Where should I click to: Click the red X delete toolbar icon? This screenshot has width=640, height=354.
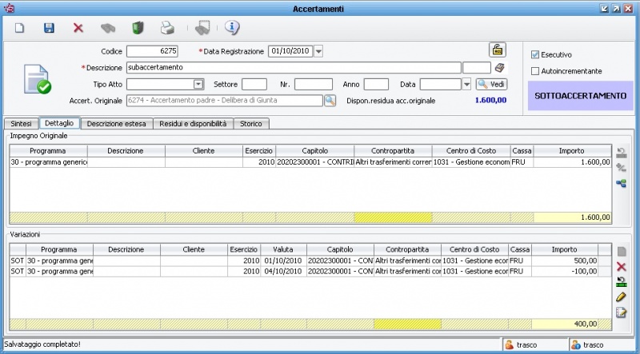point(78,28)
